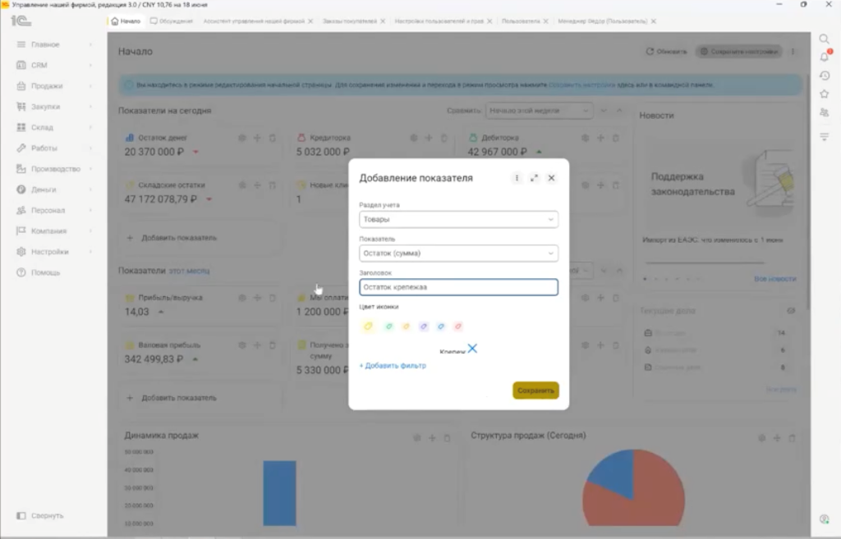This screenshot has width=841, height=539.
Task: Open notifications bell icon
Action: tap(825, 57)
